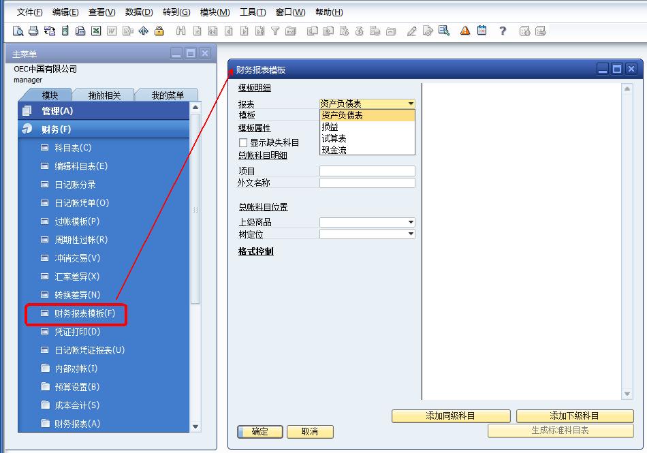Open the alerts warning triangle icon

[x=465, y=31]
